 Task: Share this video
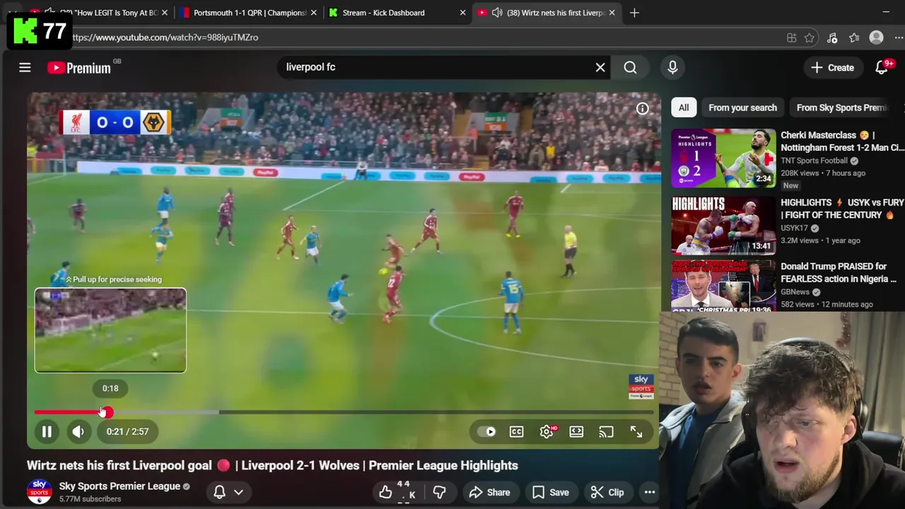click(489, 492)
